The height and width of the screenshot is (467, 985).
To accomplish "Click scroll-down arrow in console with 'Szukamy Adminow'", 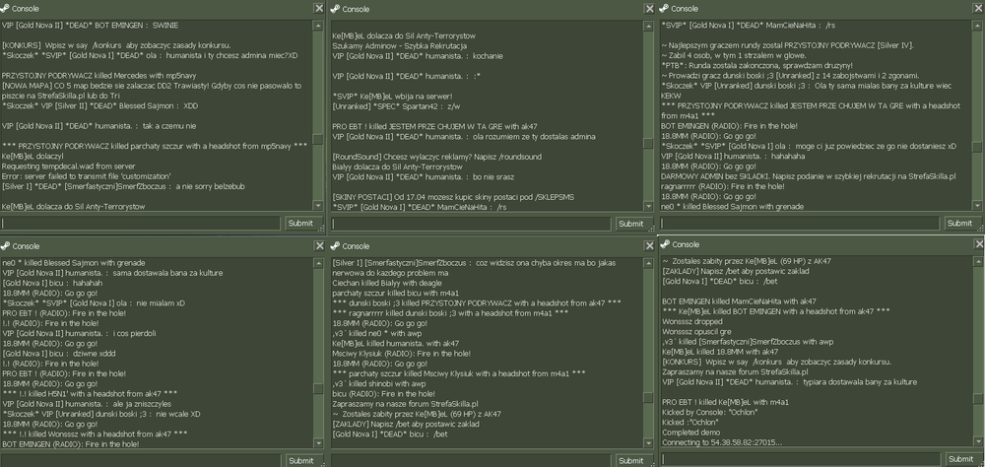I will click(x=648, y=206).
